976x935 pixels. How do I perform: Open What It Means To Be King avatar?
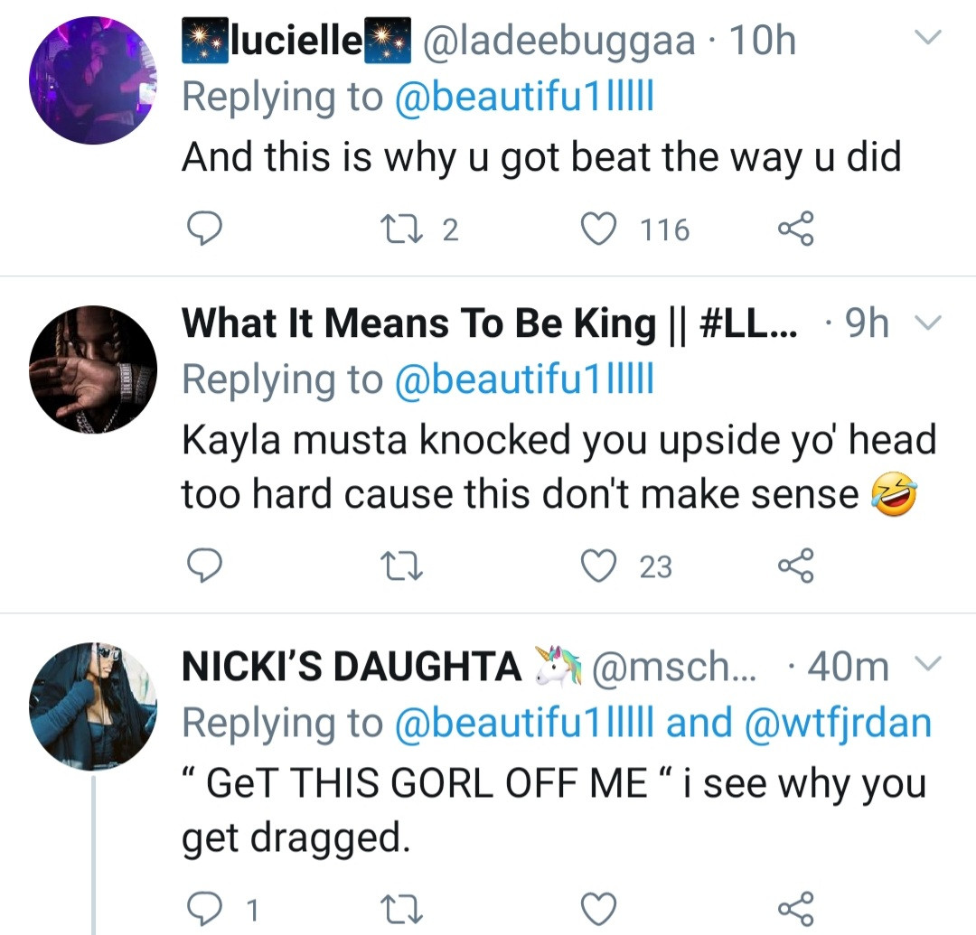pos(93,369)
